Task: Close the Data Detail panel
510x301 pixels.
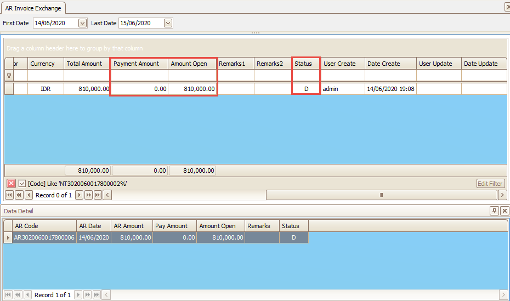Action: point(505,211)
